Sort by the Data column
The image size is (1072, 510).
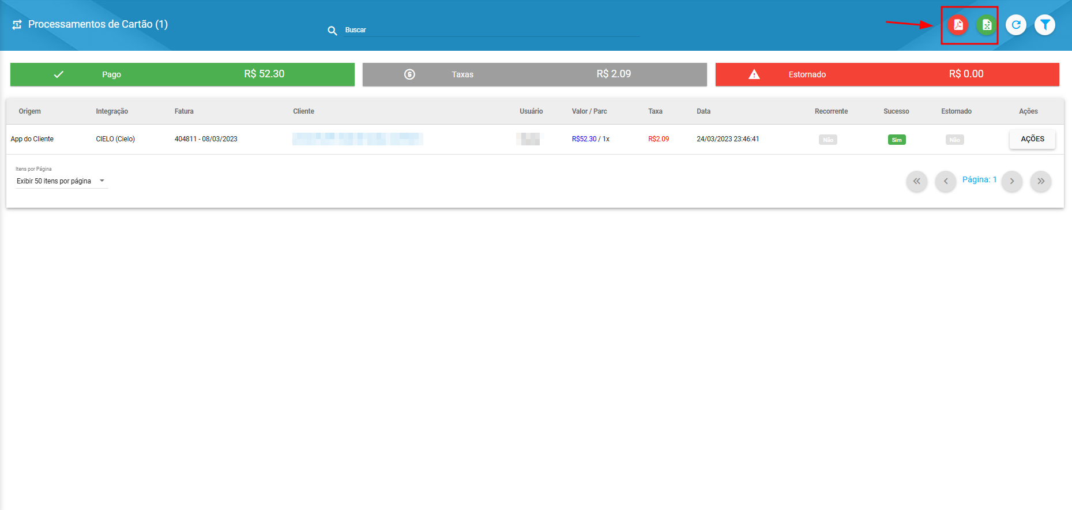tap(704, 111)
